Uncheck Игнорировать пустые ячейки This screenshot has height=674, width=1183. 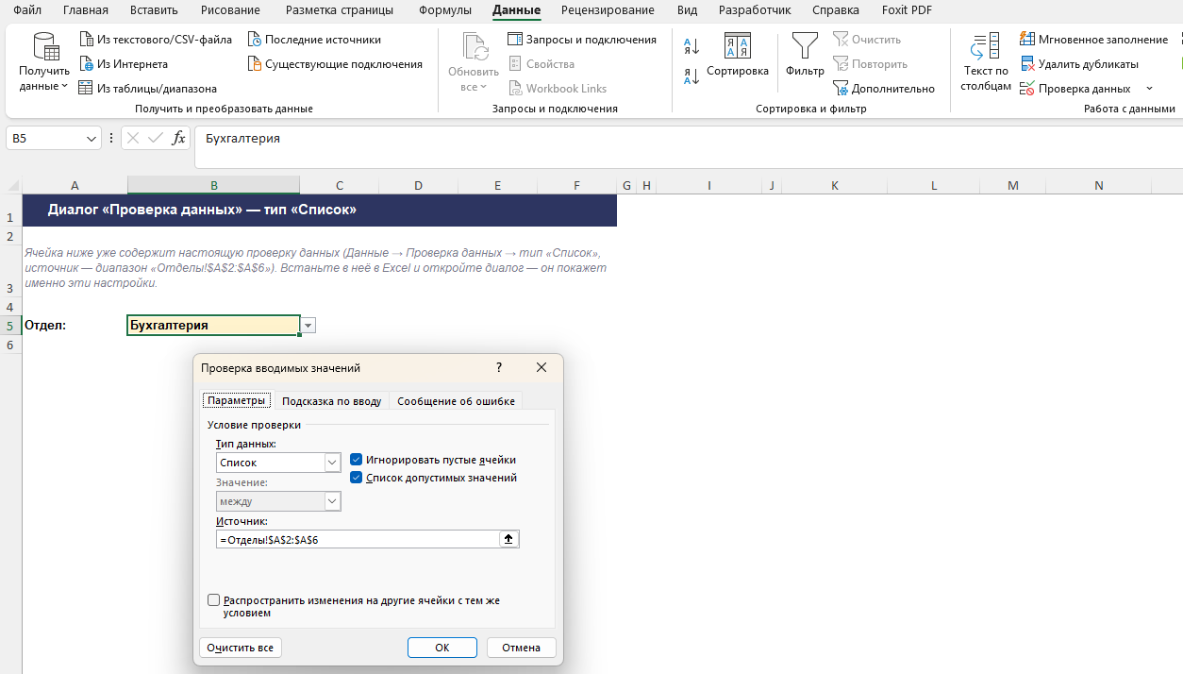[x=357, y=460]
